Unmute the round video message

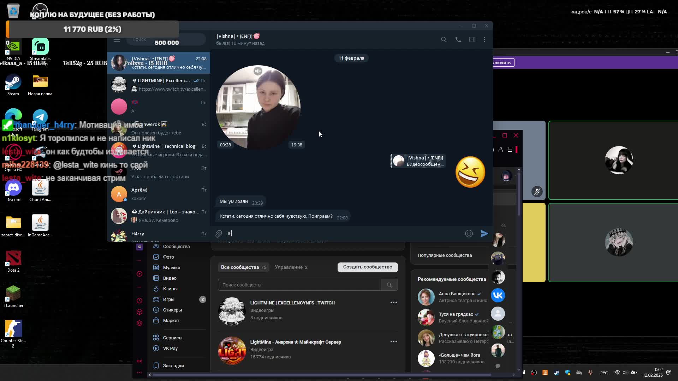pos(258,71)
